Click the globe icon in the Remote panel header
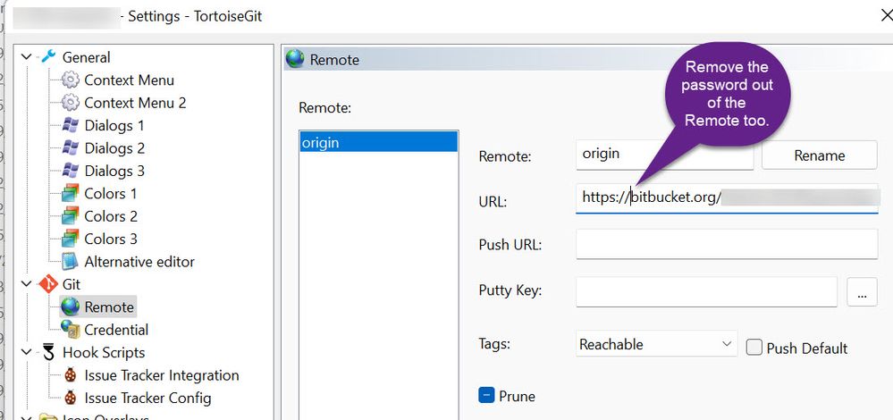The image size is (893, 420). coord(294,59)
